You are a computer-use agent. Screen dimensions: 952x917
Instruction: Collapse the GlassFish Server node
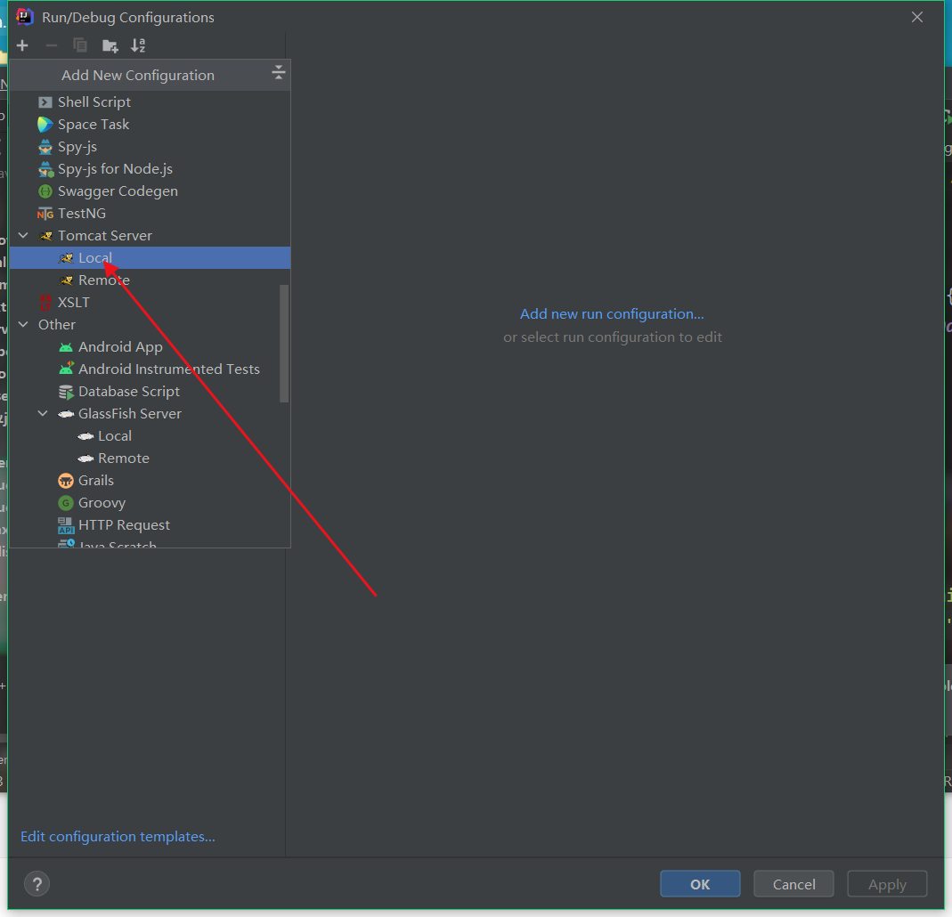click(x=43, y=414)
